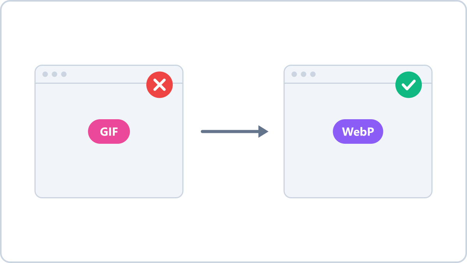This screenshot has width=467, height=263.
Task: Click empty title bar area of WebP window
Action: pos(354,74)
